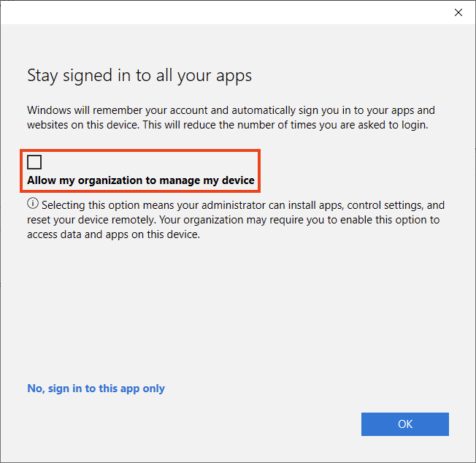
Task: Choose 'No, sign in to this app only'
Action: 96,389
